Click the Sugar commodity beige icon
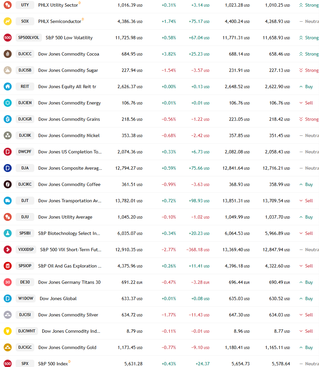The width and height of the screenshot is (319, 367). coord(8,70)
